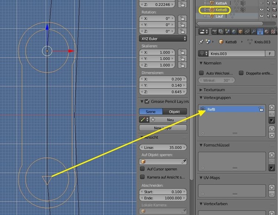Screen dimensions: 278x215
Task: Open the properties editor type selector
Action: pos(203,32)
